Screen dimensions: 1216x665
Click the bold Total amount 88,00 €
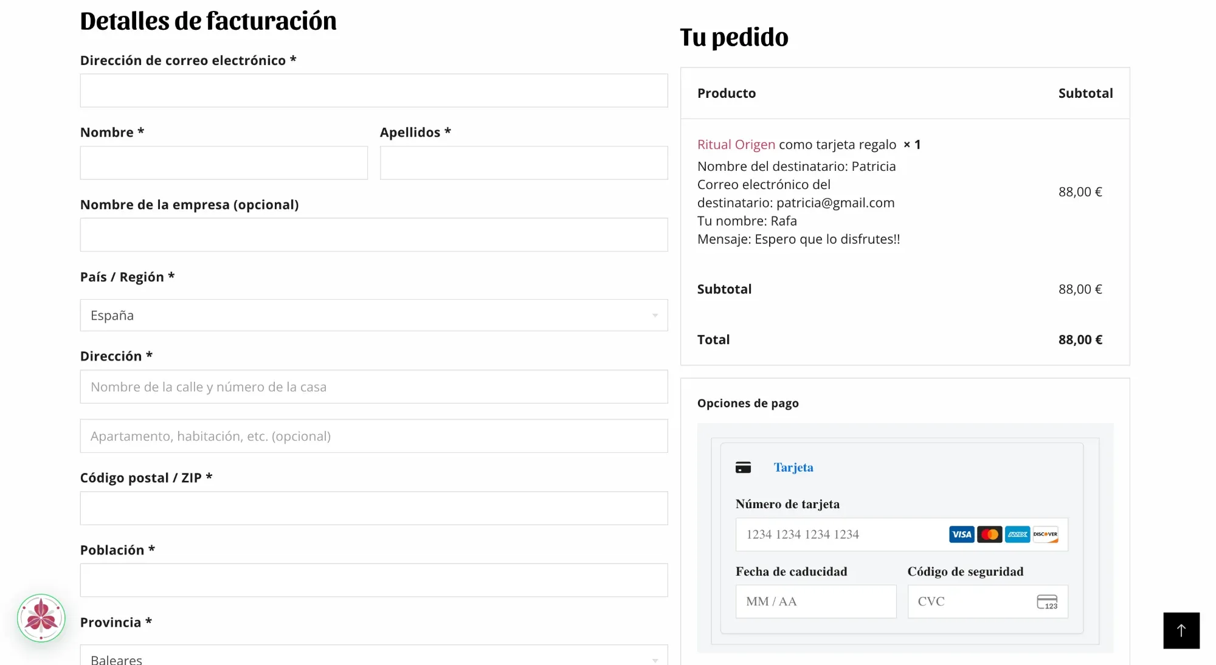tap(1080, 340)
